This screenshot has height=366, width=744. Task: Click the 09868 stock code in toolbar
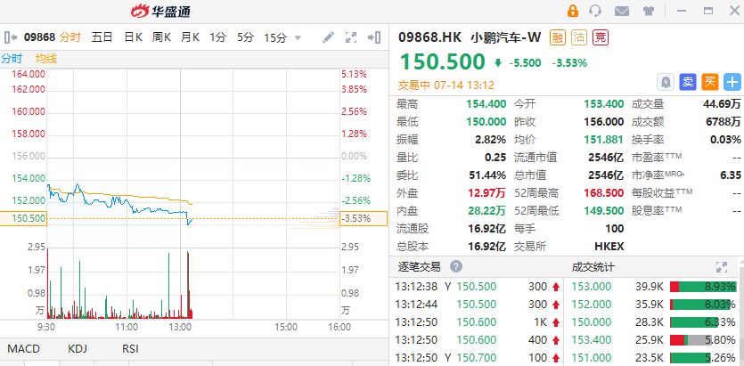coord(40,37)
